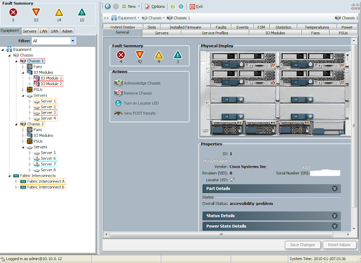The image size is (361, 263).
Task: Expand the Part Details section
Action: tap(334, 189)
